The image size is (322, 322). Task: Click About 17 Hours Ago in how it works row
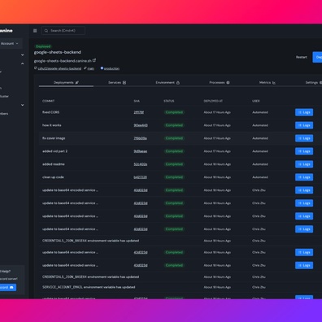217,125
